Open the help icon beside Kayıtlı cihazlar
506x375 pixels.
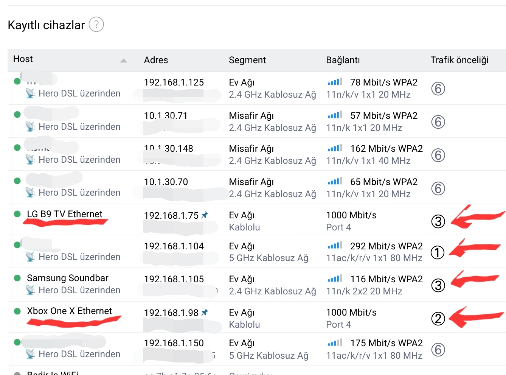coord(96,25)
